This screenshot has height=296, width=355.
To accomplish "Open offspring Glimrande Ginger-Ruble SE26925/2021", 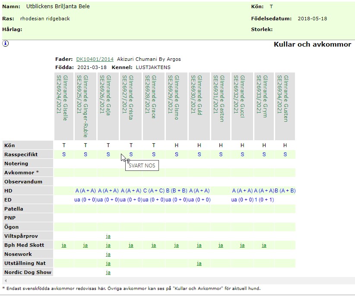I will coord(82,106).
